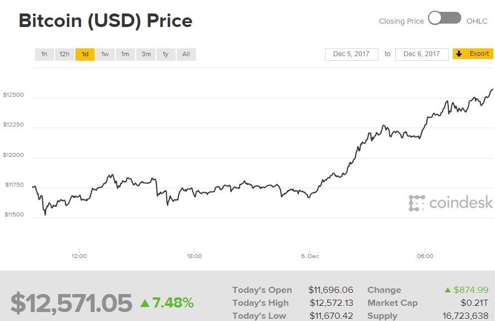The image size is (495, 321).
Task: Click the green up-arrow beside 7.48%
Action: pyautogui.click(x=145, y=303)
